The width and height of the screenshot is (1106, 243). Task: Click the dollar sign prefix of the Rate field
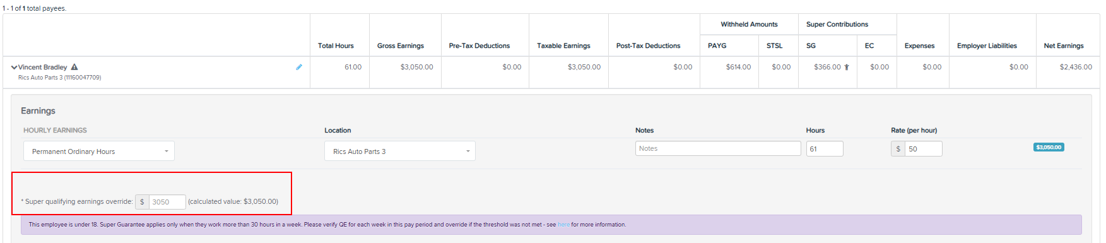[x=898, y=149]
